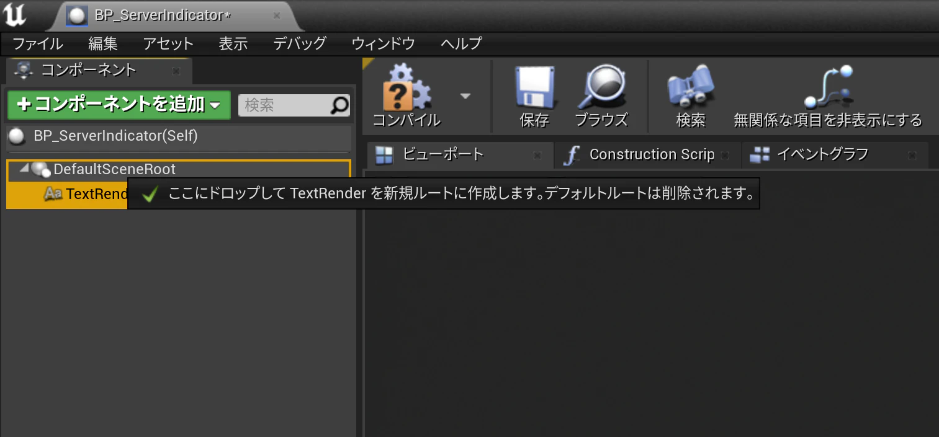Image resolution: width=939 pixels, height=437 pixels.
Task: Click the Construction Script function icon
Action: [570, 155]
